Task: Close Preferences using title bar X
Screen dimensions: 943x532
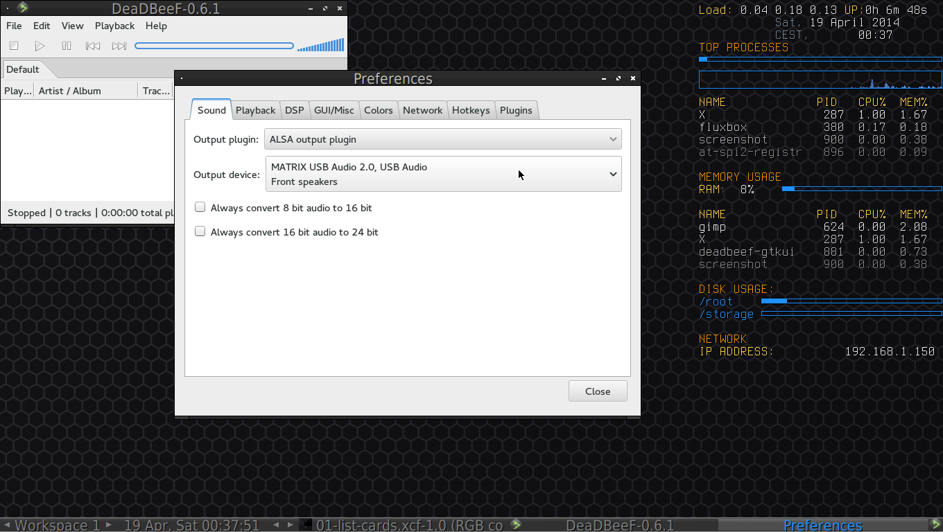Action: click(x=633, y=78)
